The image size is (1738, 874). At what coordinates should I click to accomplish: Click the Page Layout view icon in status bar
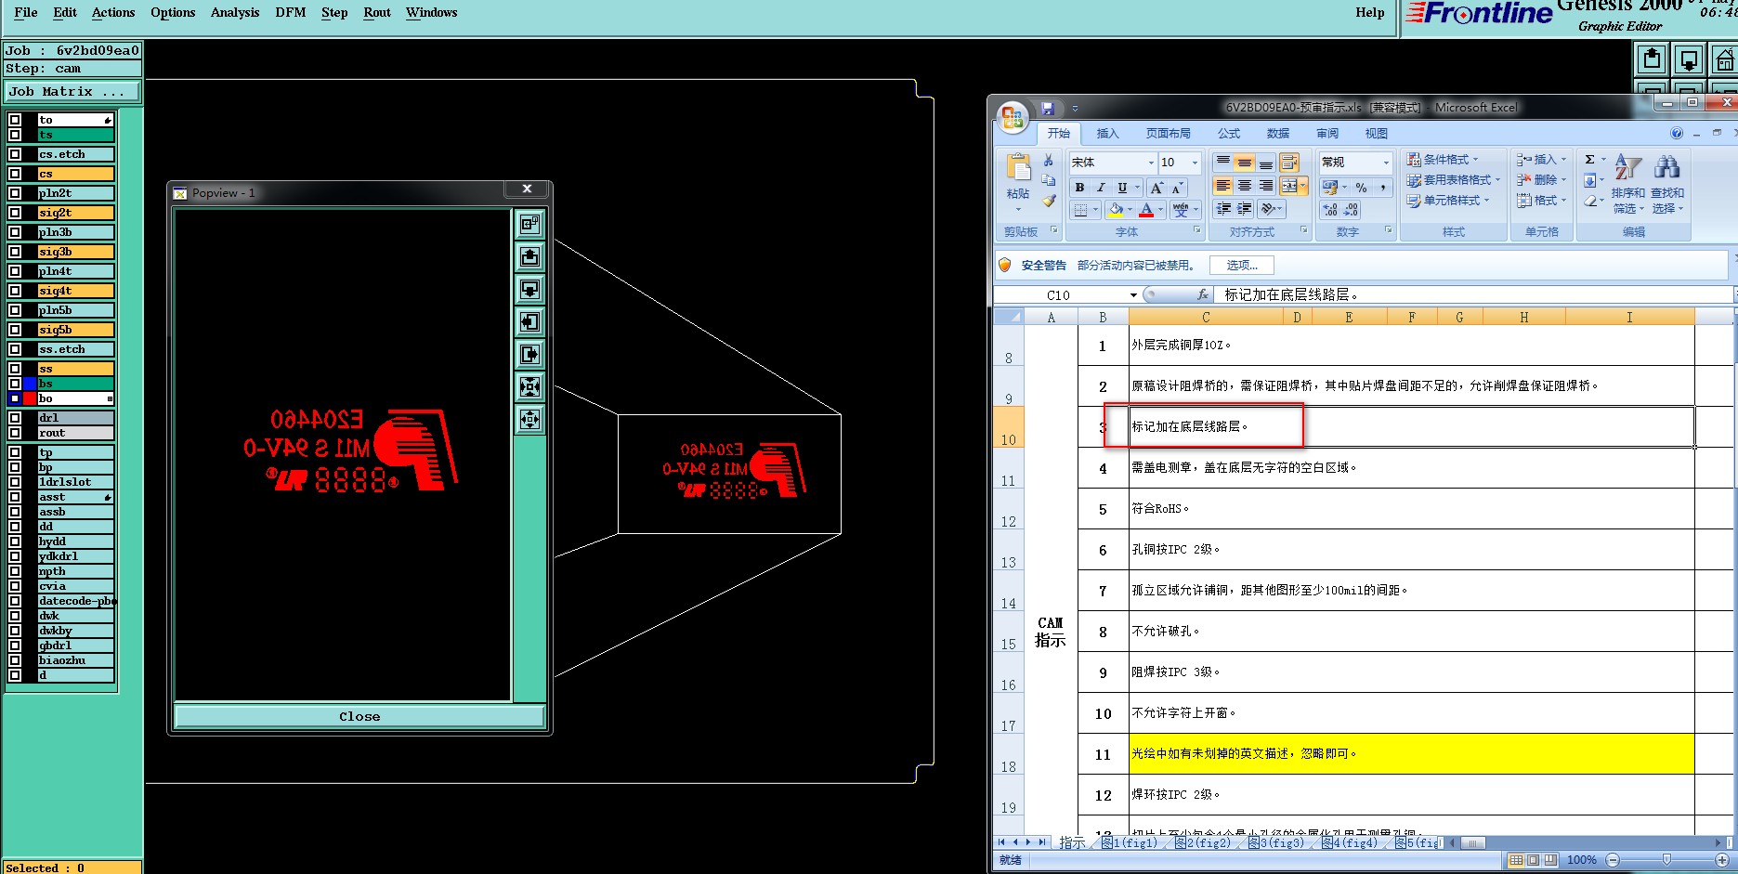tap(1533, 860)
